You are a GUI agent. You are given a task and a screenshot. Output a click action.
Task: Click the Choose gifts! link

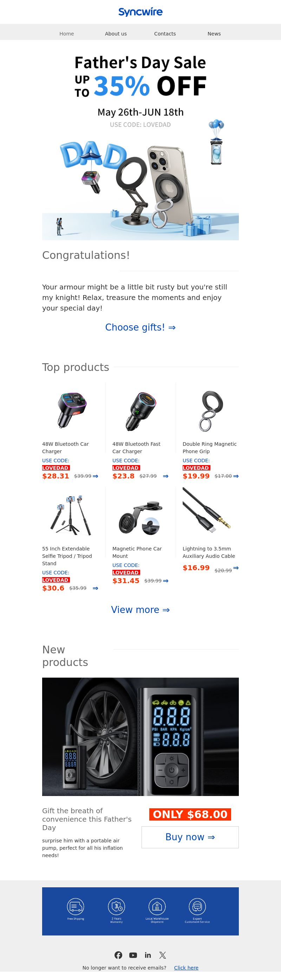(140, 327)
